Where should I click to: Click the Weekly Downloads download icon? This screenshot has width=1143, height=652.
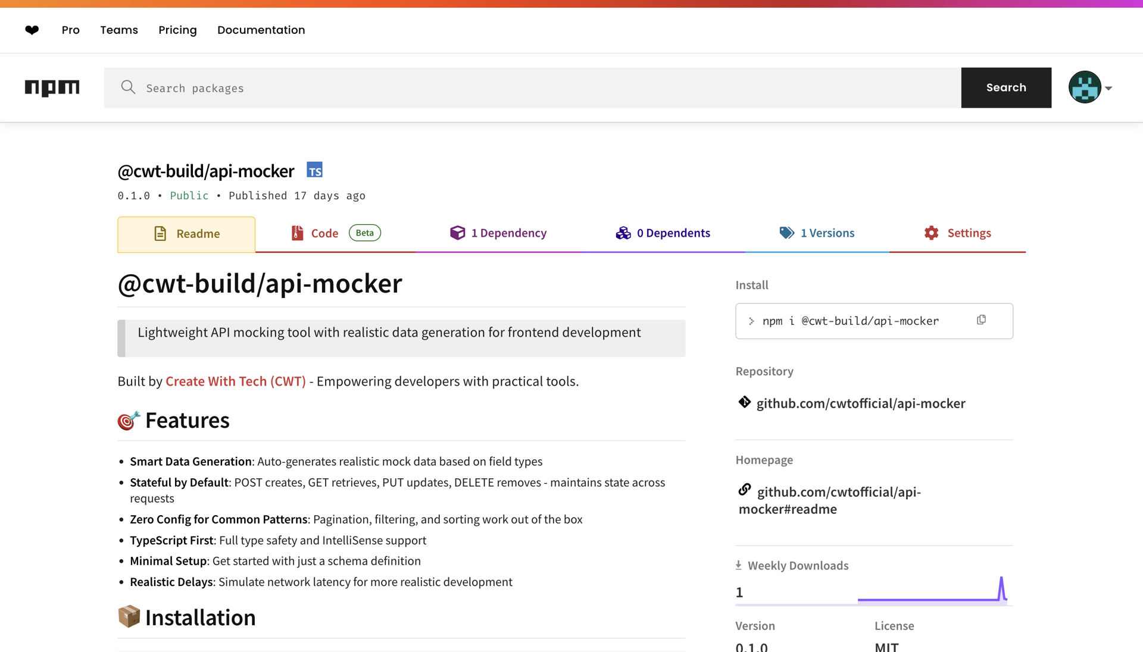coord(738,565)
